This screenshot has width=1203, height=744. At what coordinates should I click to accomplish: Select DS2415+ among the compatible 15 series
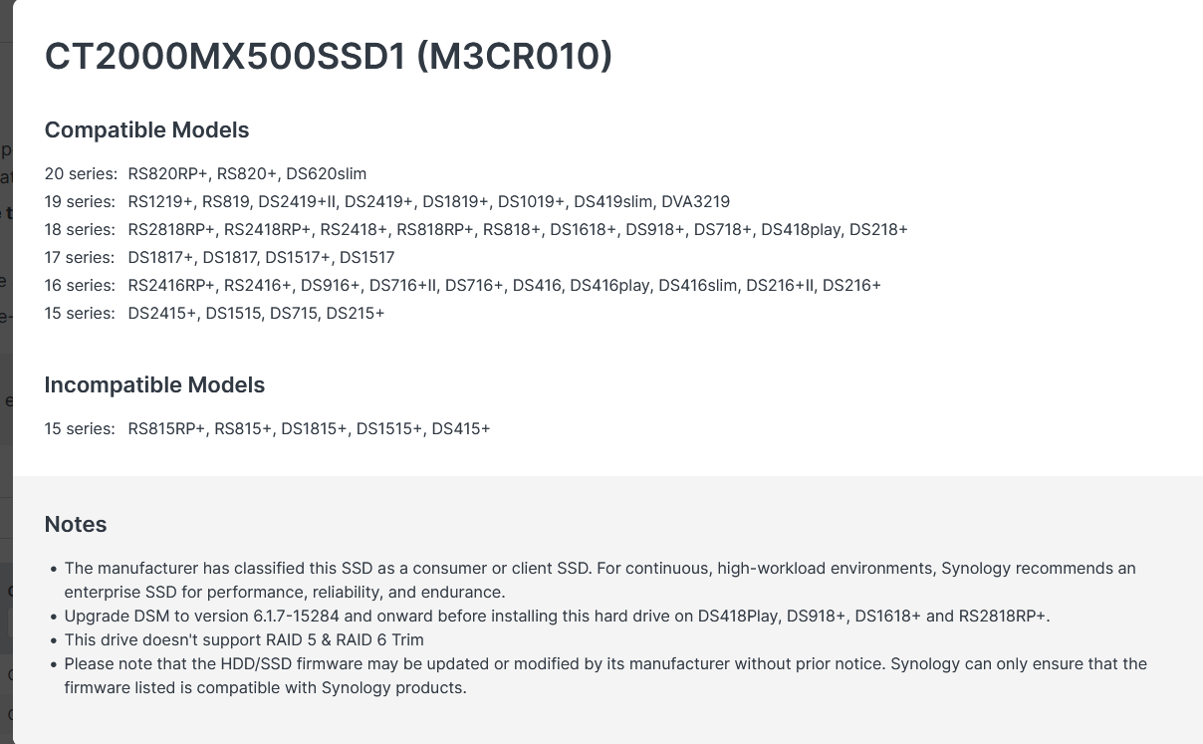click(x=162, y=313)
